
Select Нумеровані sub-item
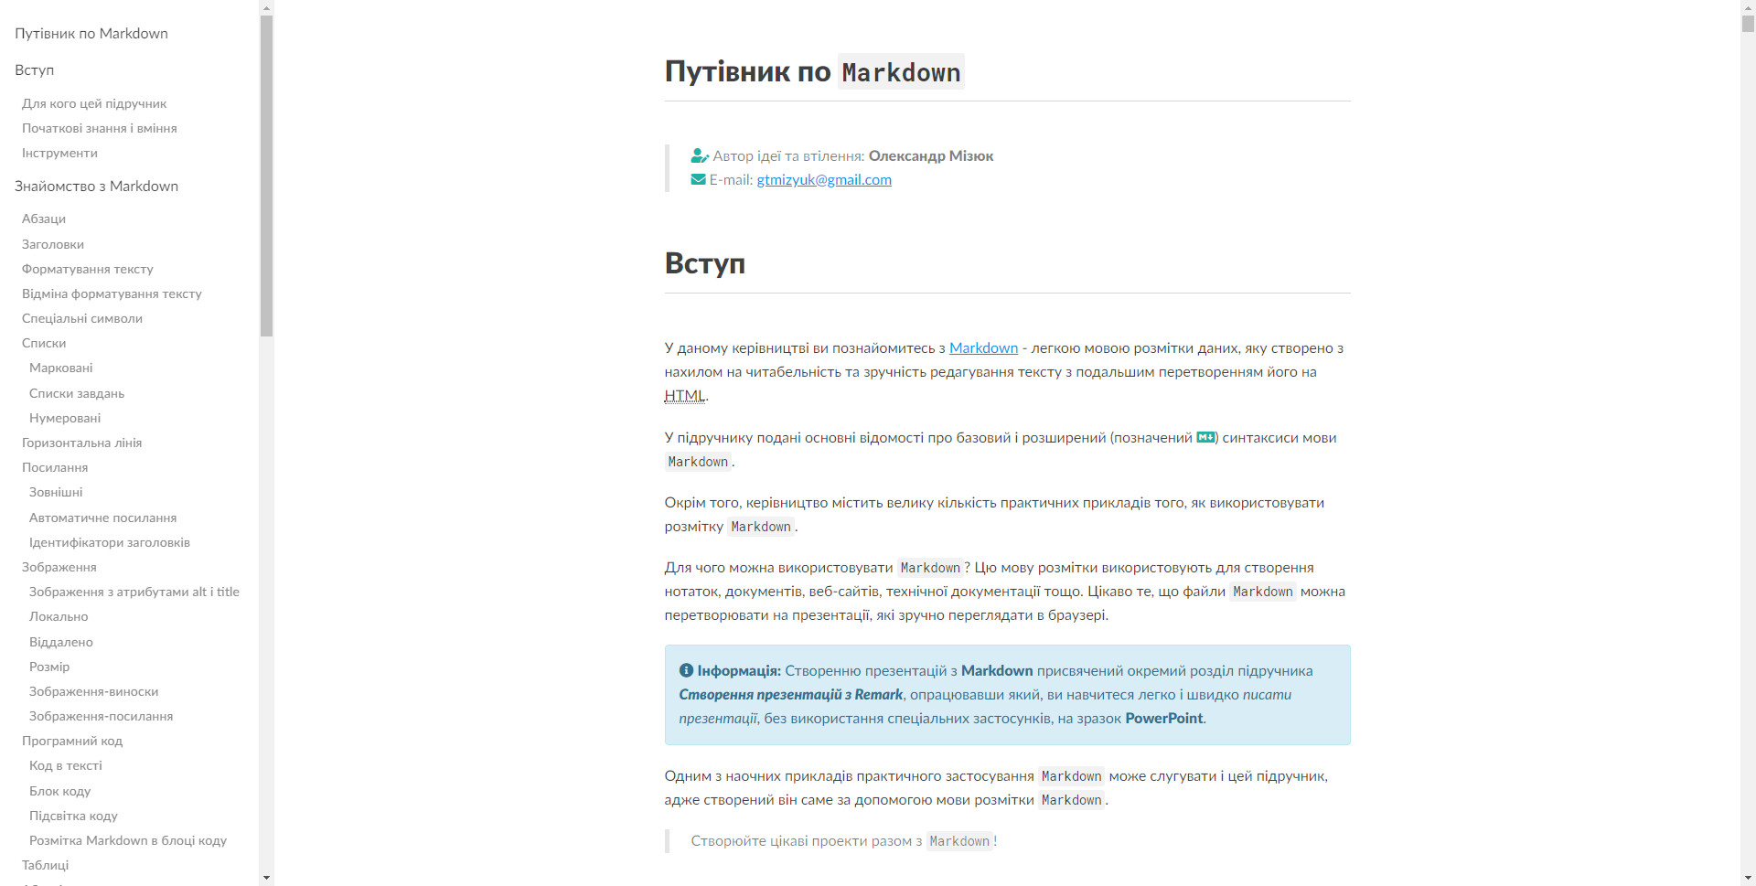pos(65,418)
